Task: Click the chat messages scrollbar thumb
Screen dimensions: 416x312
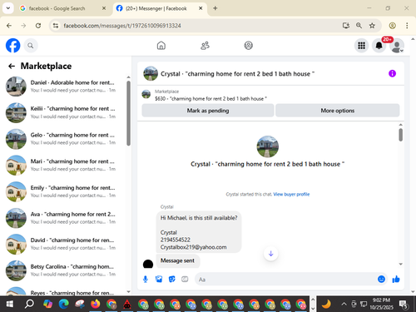Action: coord(400,135)
